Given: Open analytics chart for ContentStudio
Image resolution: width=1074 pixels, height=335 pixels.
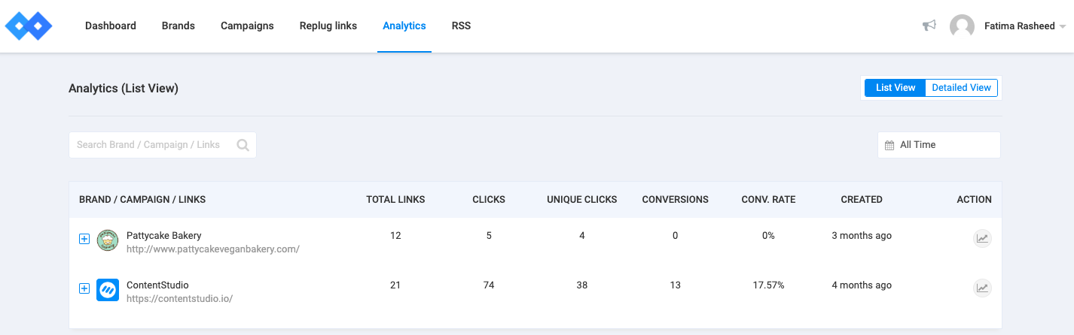Looking at the screenshot, I should [x=982, y=288].
